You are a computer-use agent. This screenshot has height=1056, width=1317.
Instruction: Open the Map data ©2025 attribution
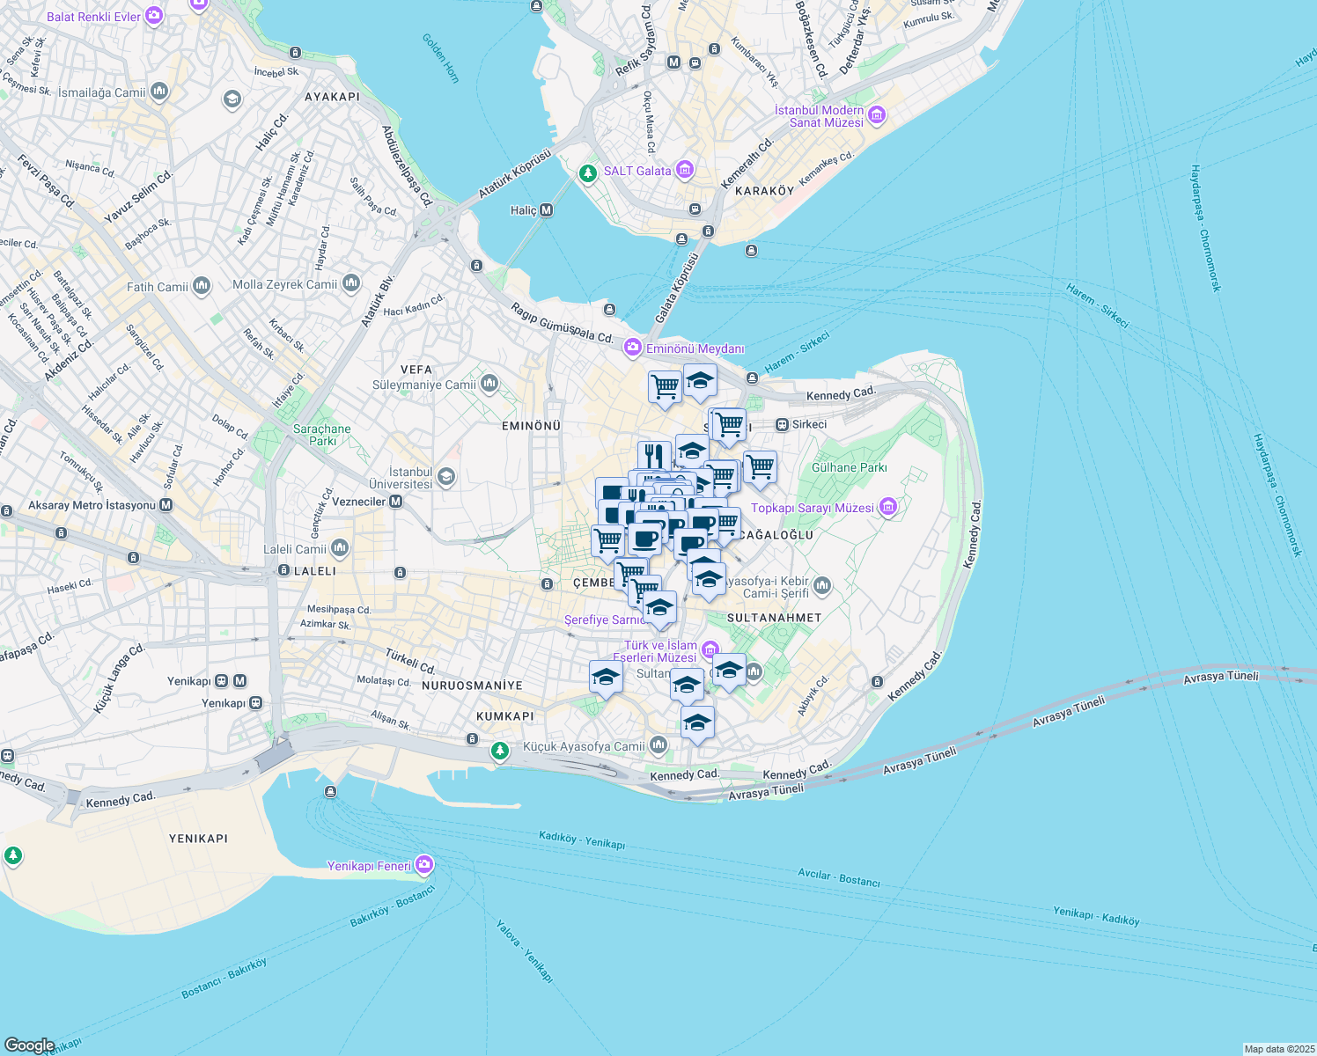(1278, 1049)
